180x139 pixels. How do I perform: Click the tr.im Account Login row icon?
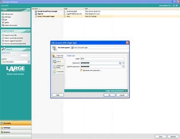click(x=36, y=16)
